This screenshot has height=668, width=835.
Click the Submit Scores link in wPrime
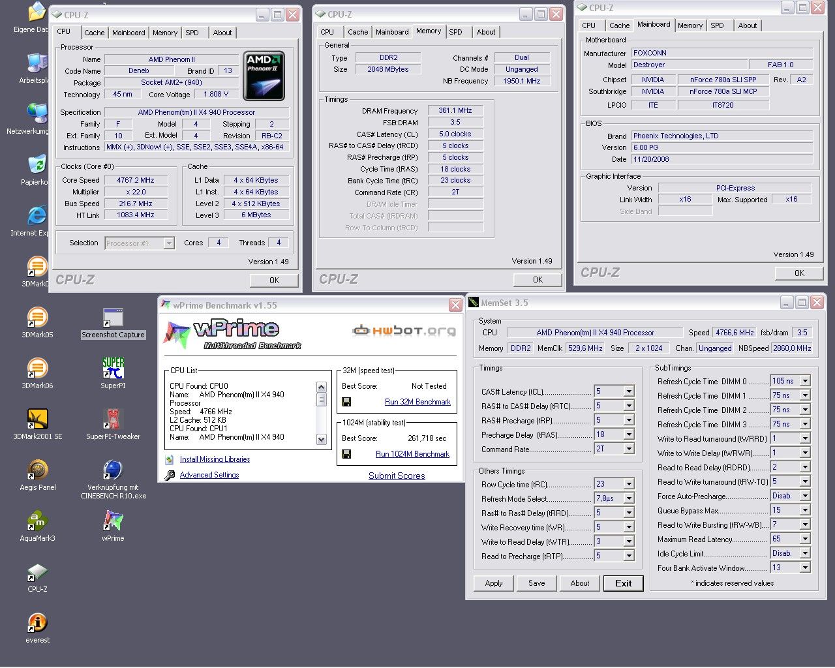point(397,476)
